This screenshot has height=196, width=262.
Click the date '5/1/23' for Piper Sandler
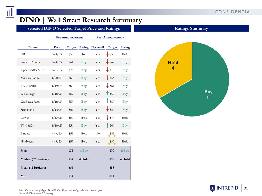pyautogui.click(x=57, y=70)
